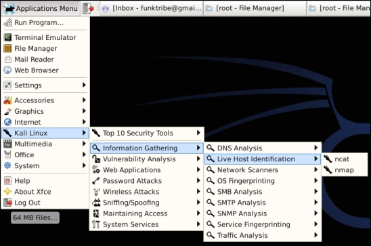This screenshot has height=246, width=371.
Task: Click the Log Out icon
Action: [x=8, y=203]
